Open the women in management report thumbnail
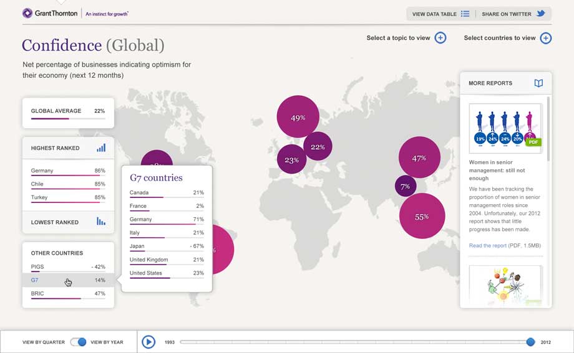This screenshot has height=353, width=574. coord(505,129)
